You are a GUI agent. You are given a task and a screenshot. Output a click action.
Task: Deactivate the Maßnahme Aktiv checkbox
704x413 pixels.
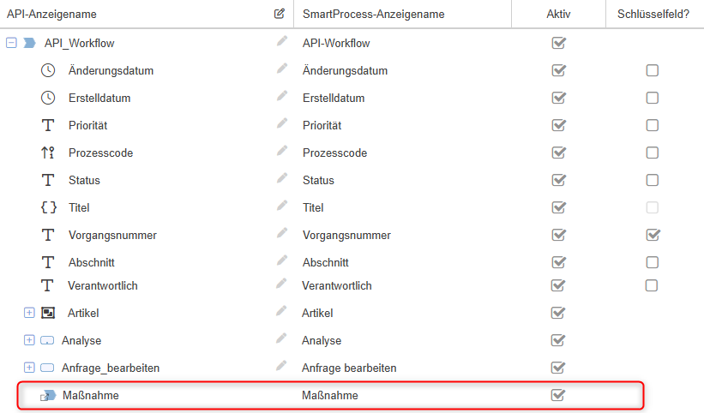pos(558,395)
